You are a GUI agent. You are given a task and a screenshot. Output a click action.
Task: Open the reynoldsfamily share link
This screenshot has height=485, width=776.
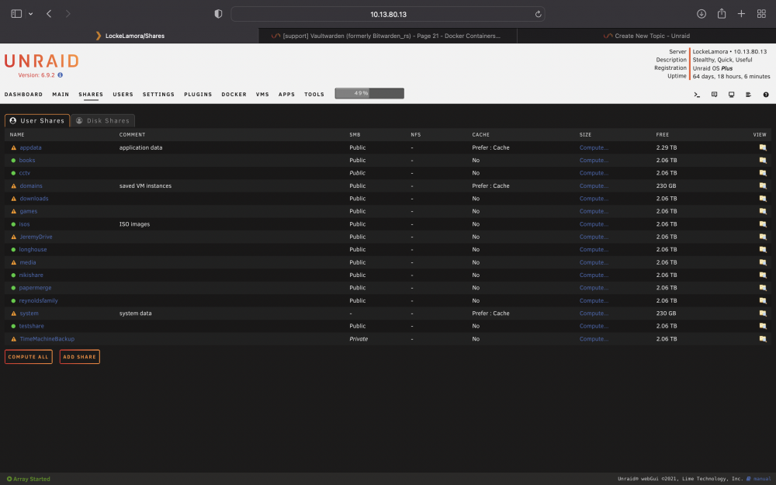(x=39, y=300)
